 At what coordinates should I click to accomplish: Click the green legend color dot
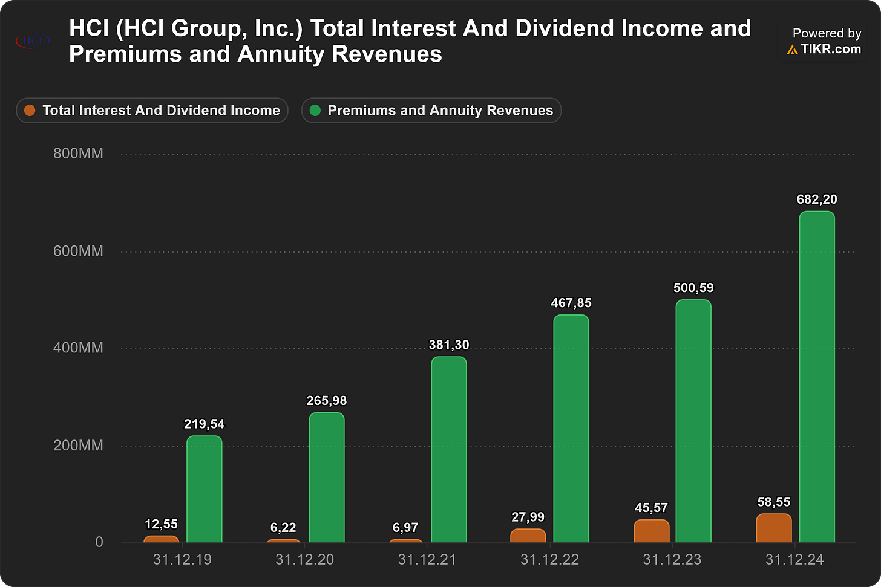pyautogui.click(x=315, y=111)
